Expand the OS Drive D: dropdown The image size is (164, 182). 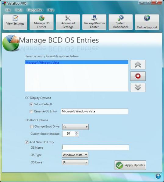(75, 162)
